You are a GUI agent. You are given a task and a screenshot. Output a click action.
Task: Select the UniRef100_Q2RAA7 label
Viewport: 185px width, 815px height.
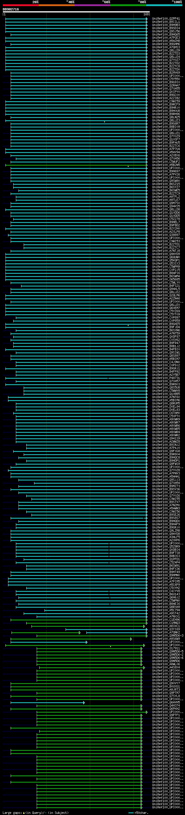[166, 85]
